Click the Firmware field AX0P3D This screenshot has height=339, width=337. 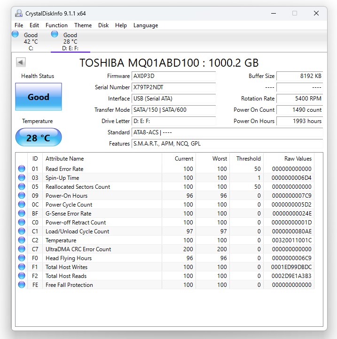click(173, 76)
